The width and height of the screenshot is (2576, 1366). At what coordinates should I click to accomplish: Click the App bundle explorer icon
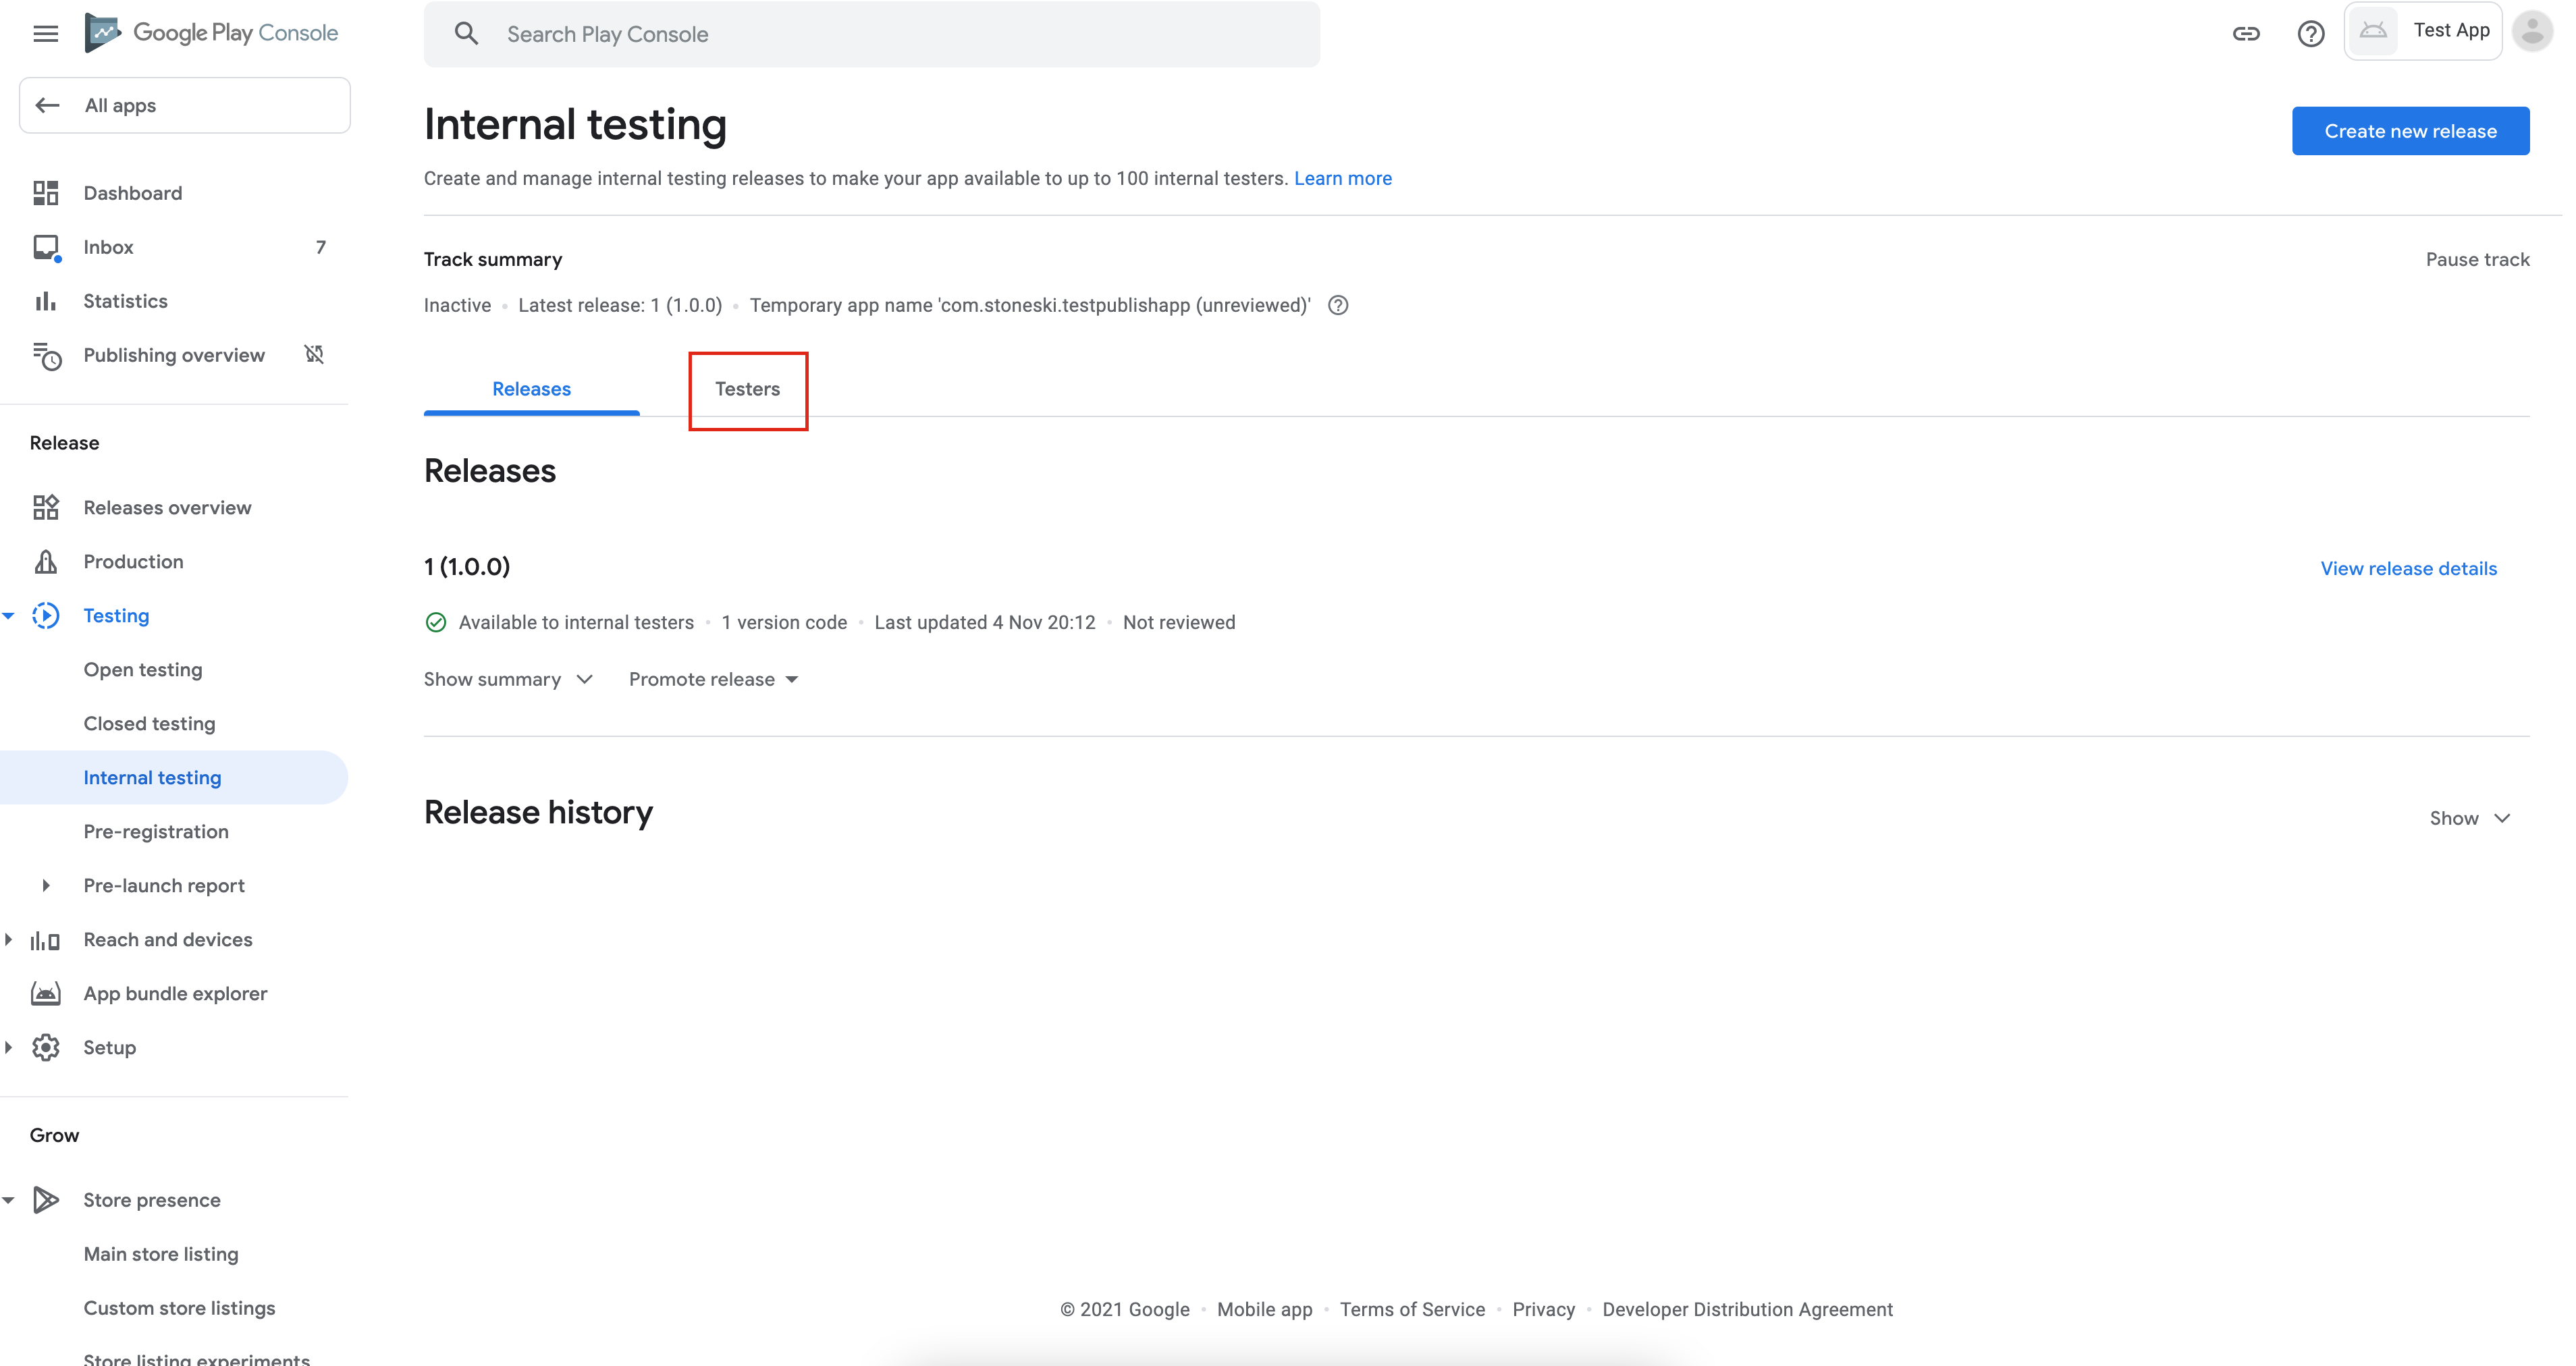point(46,993)
